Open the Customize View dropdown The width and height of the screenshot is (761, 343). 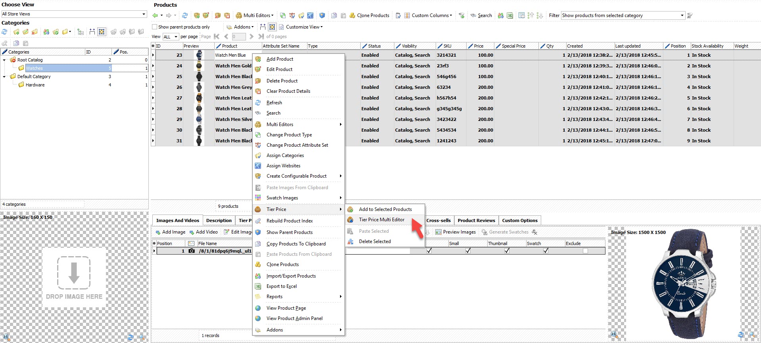coord(301,27)
